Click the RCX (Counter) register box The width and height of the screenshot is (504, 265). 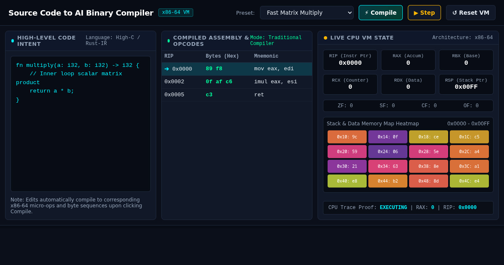click(350, 85)
